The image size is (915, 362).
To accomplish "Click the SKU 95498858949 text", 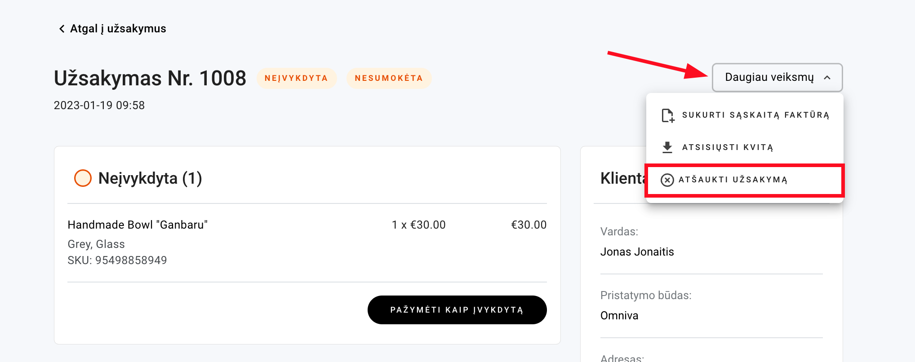I will (117, 260).
